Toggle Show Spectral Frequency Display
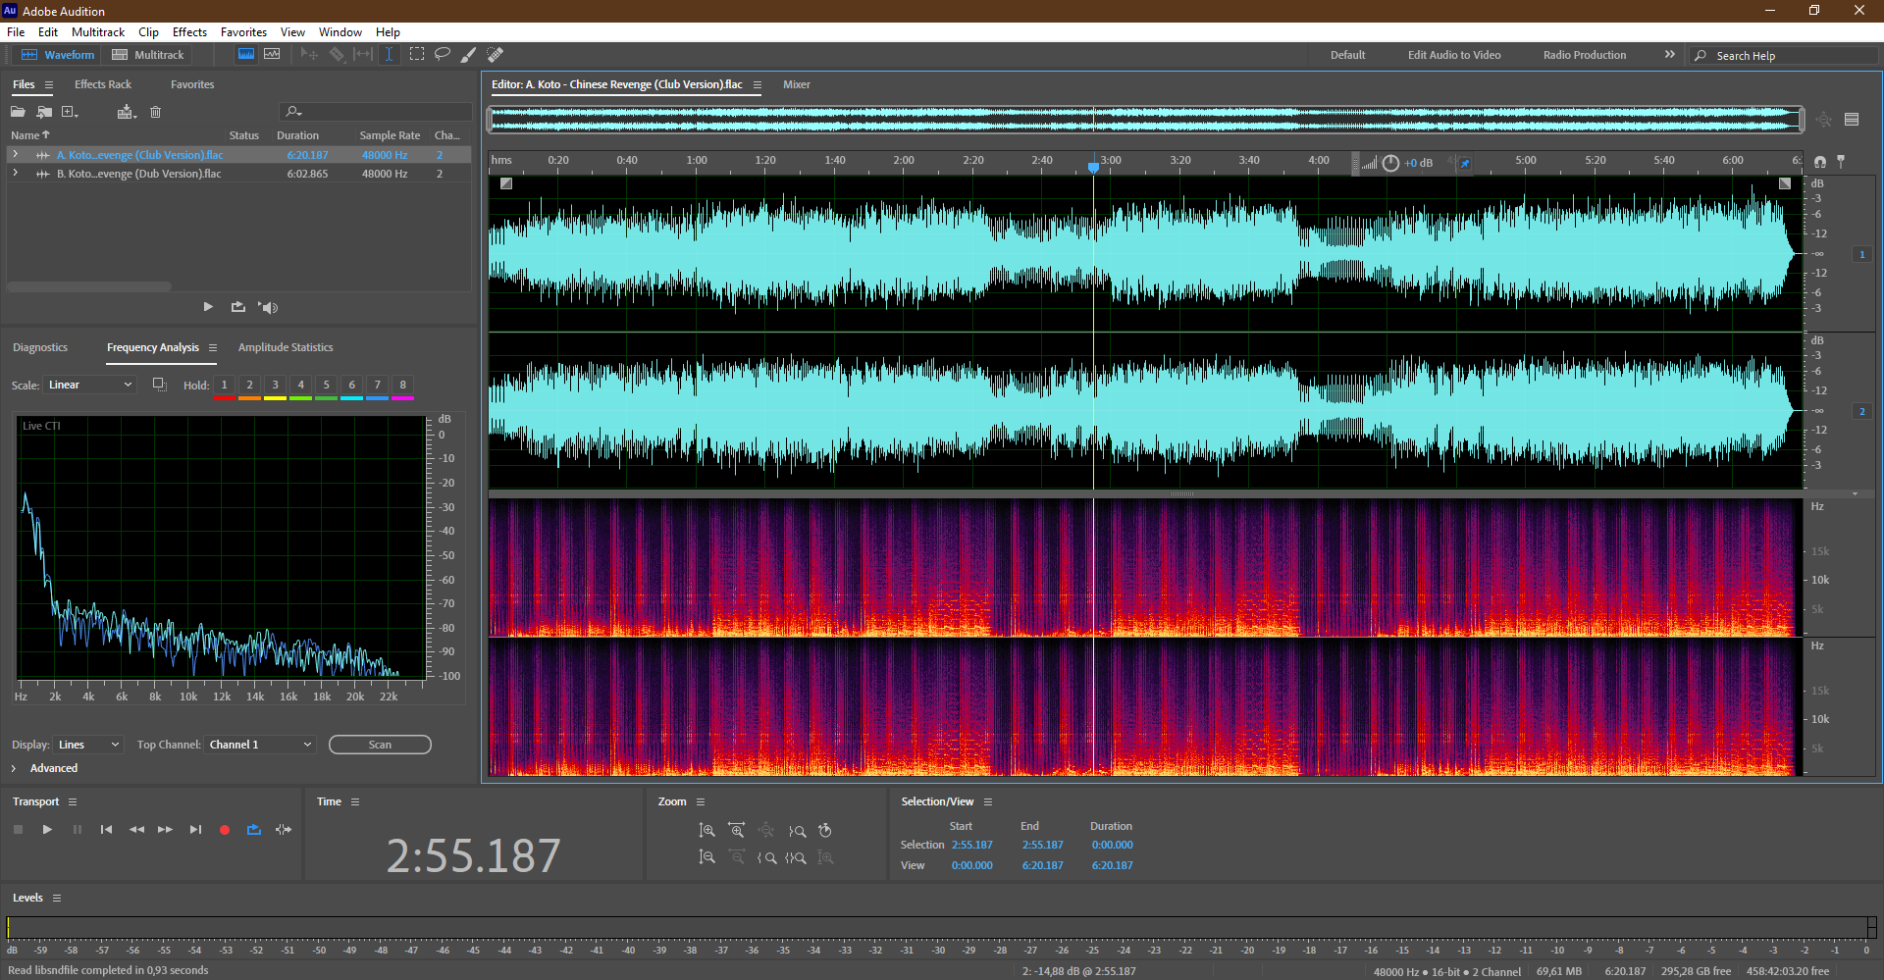Viewport: 1884px width, 980px height. pyautogui.click(x=246, y=55)
